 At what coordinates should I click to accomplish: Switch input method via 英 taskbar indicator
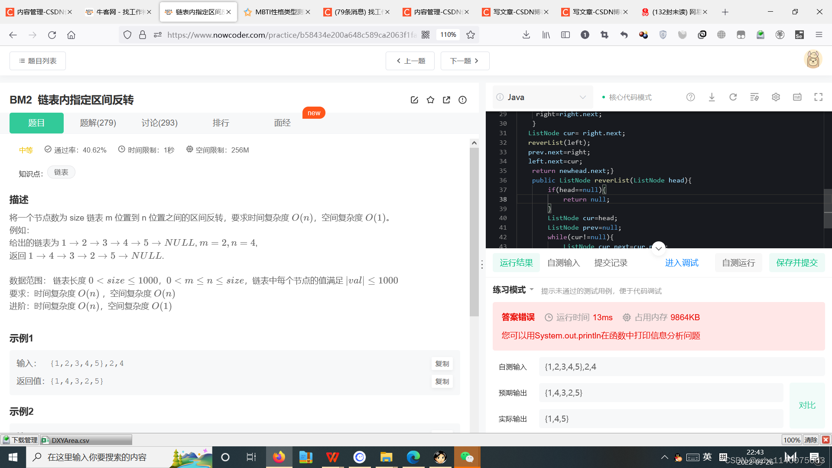click(707, 457)
